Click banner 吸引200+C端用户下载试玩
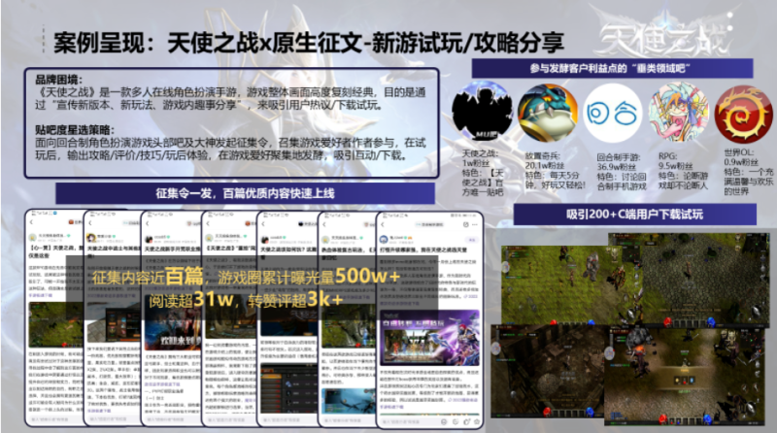Viewport: 777px width, 433px height. (635, 215)
